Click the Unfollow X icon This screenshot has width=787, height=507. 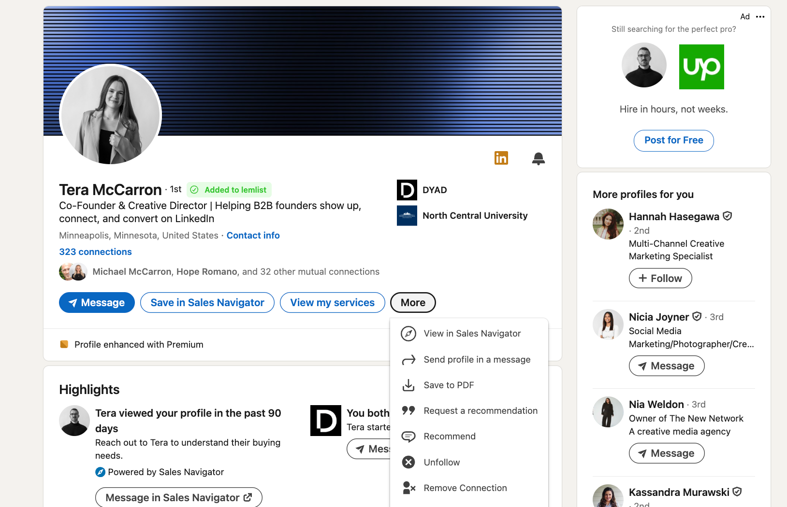(408, 463)
